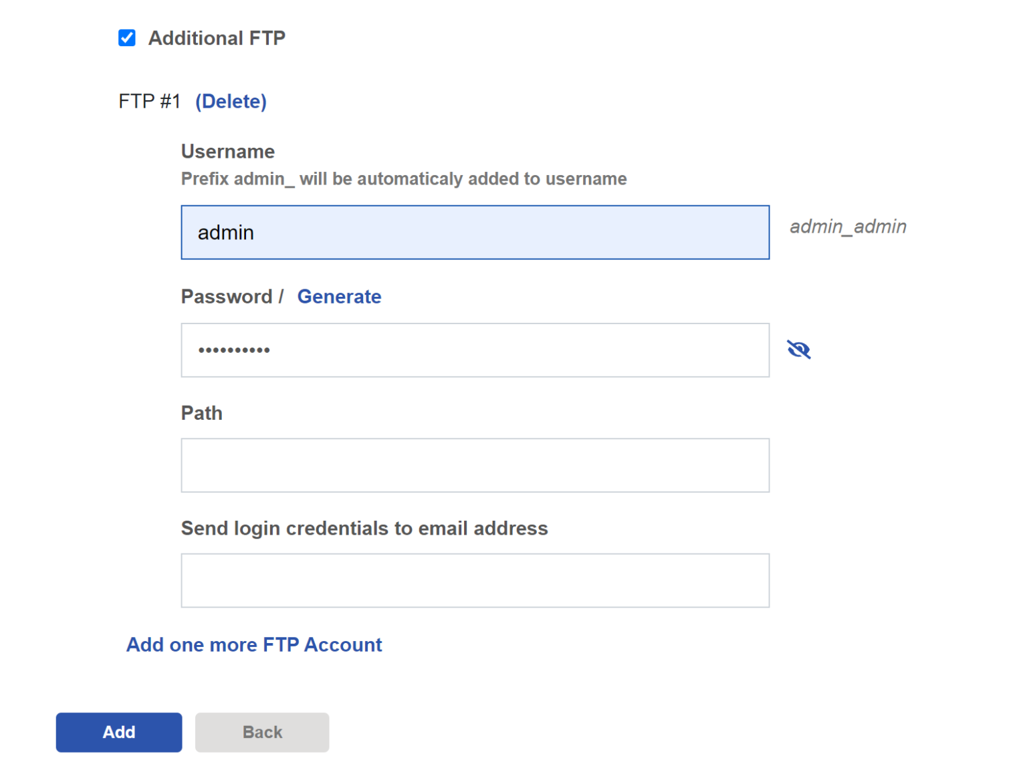Toggle the password visibility eye icon
The image size is (1027, 768).
(798, 350)
